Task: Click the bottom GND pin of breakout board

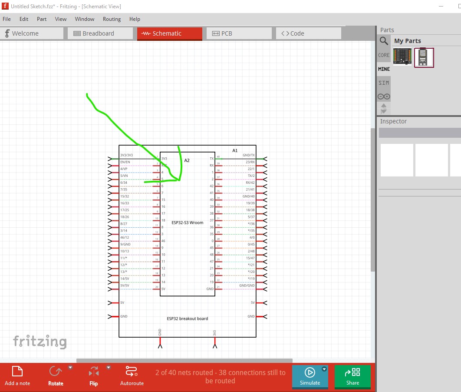Action: 160,343
